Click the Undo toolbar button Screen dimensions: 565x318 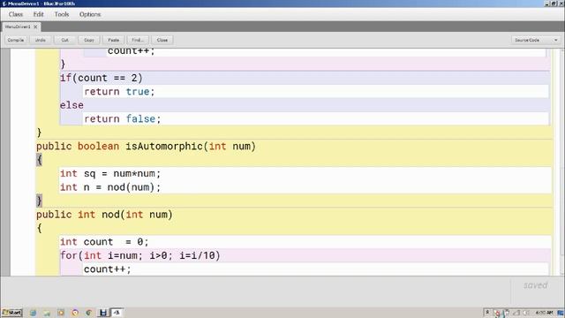(x=41, y=40)
